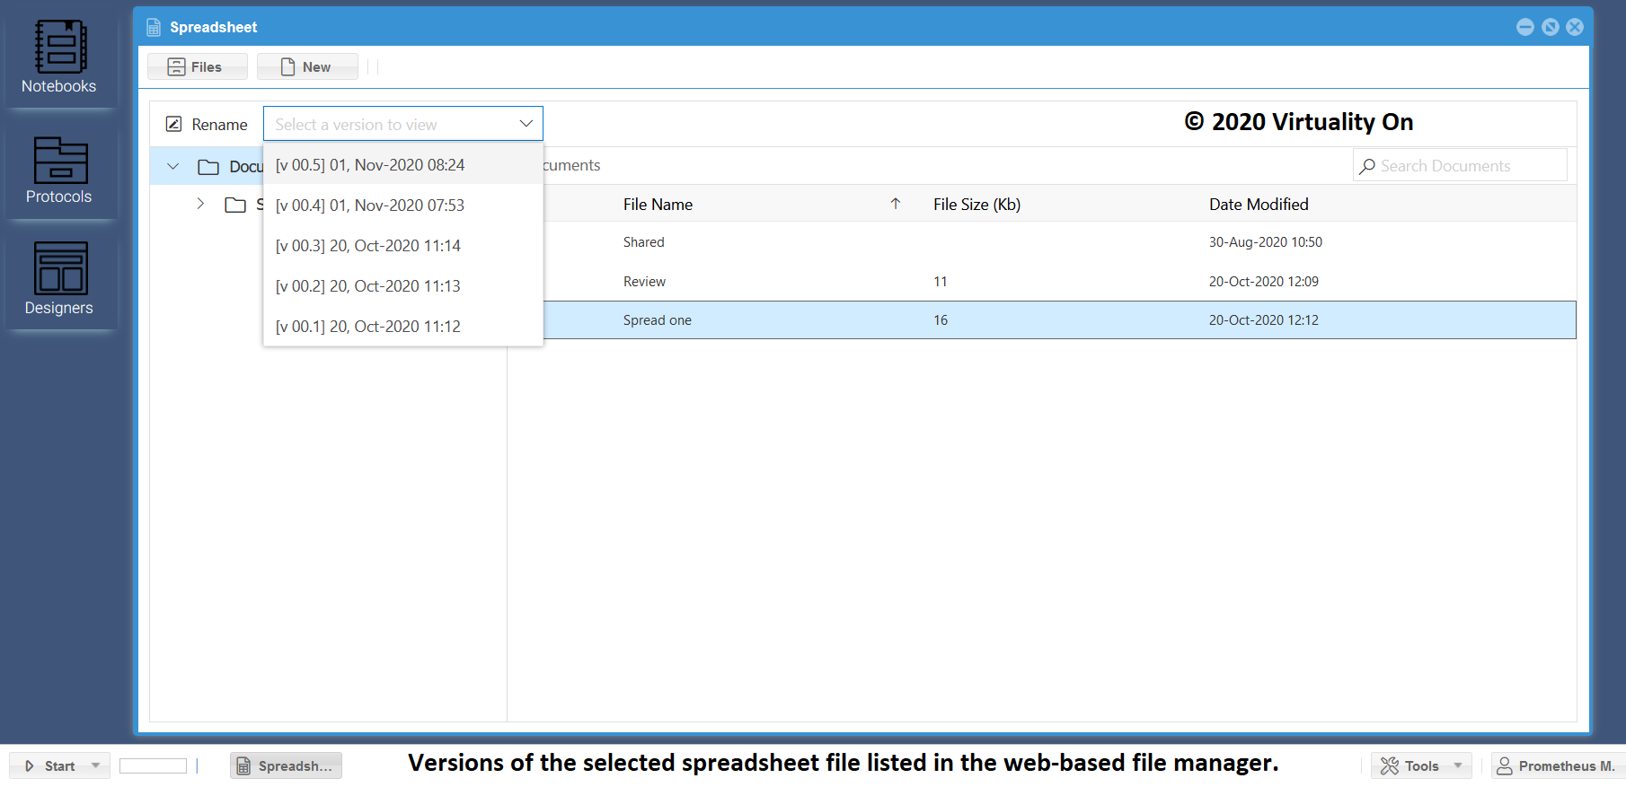The height and width of the screenshot is (787, 1626).
Task: Select version 00.1 from 20 Oct-2020 11:12
Action: [403, 327]
